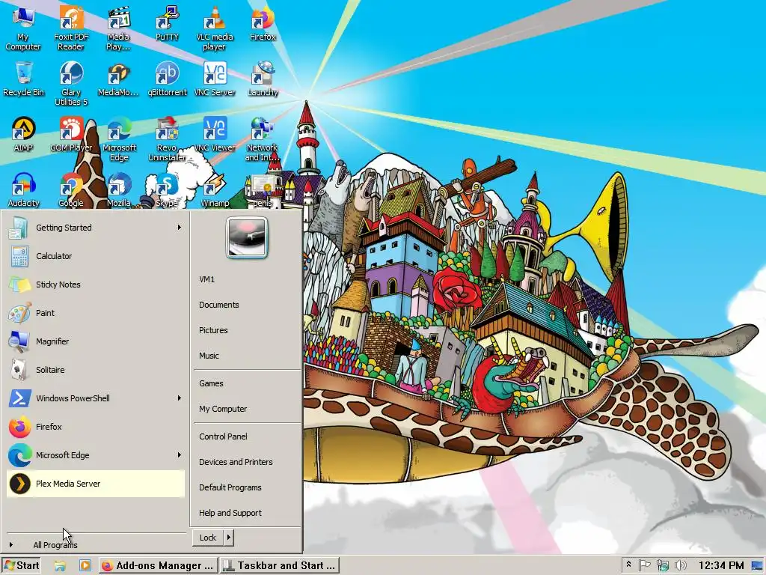Open VLC media player desktop shortcut
Image resolution: width=766 pixels, height=575 pixels.
tap(214, 28)
